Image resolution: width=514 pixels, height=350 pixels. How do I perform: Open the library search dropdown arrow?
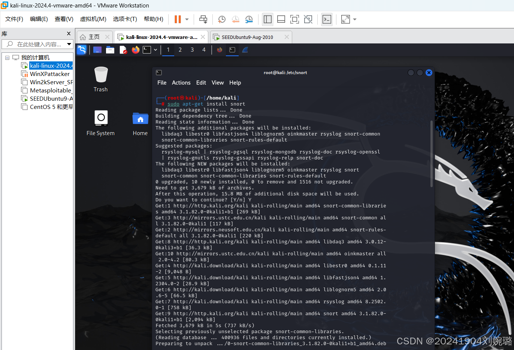pos(69,44)
